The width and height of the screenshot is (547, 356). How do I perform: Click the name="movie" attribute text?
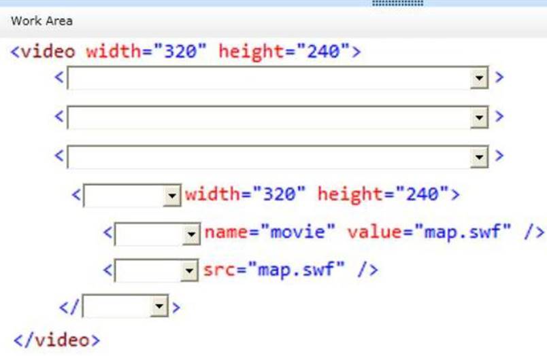[270, 232]
